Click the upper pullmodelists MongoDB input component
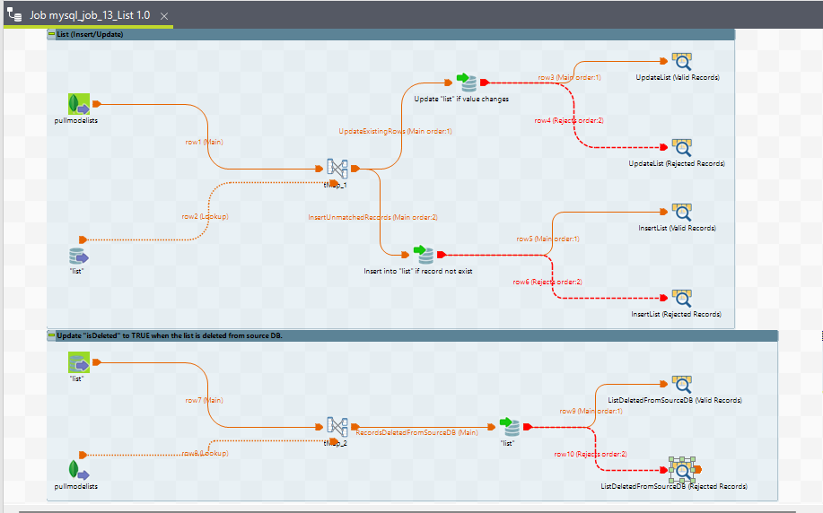 point(79,104)
